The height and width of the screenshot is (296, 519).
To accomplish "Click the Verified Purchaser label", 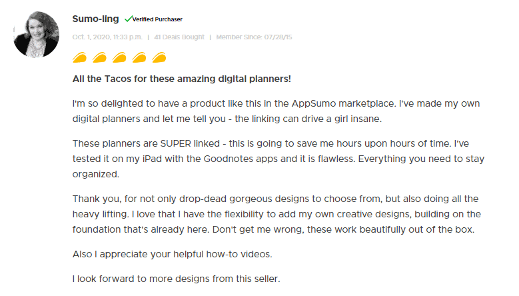I will point(157,19).
